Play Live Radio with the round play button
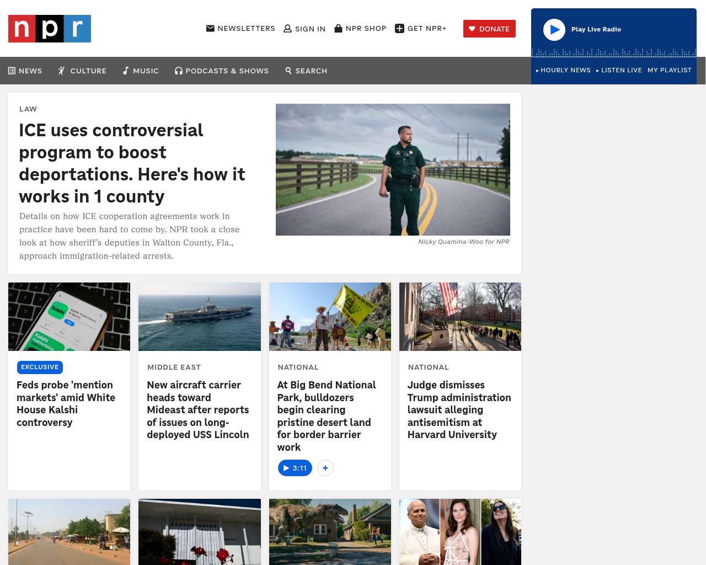Screen dimensions: 706x565 pos(554,30)
